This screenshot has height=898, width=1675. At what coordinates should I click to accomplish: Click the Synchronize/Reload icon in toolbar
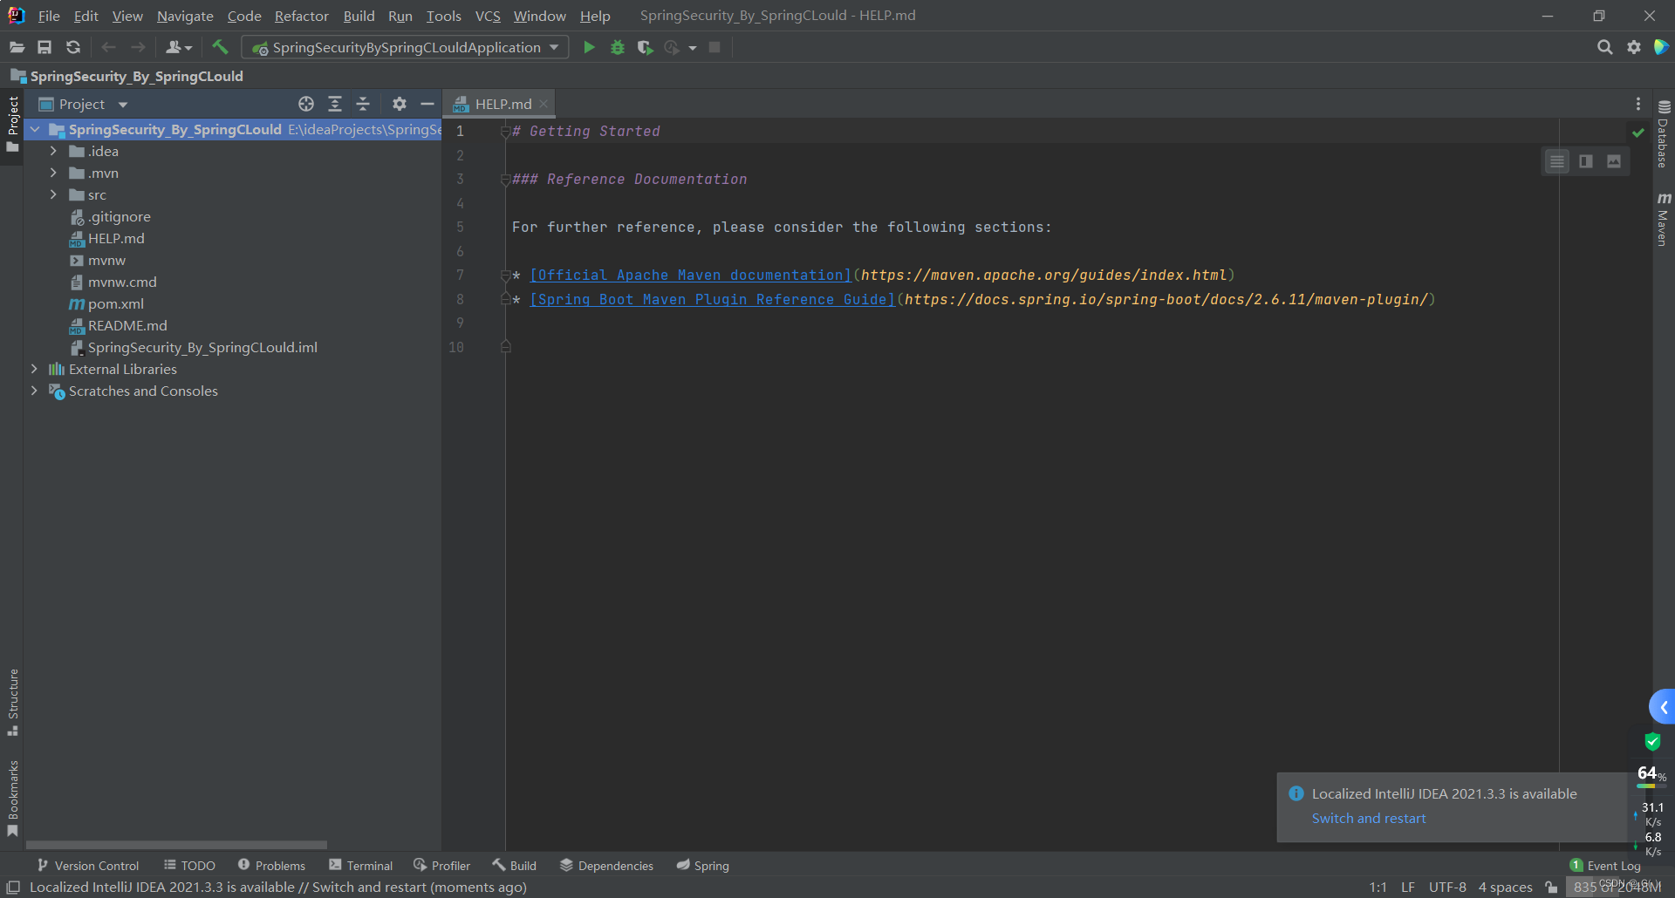pos(73,47)
